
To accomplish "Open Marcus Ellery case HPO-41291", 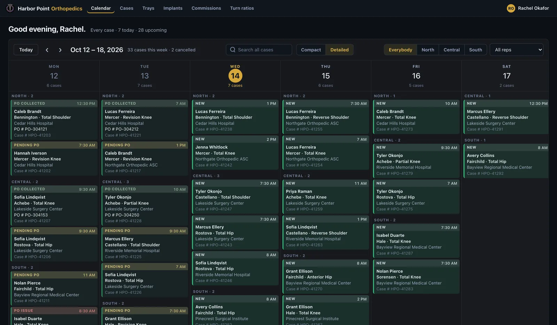I will coord(505,117).
